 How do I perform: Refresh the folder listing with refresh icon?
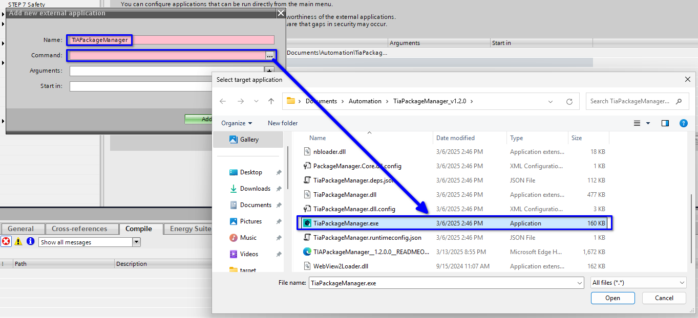569,101
